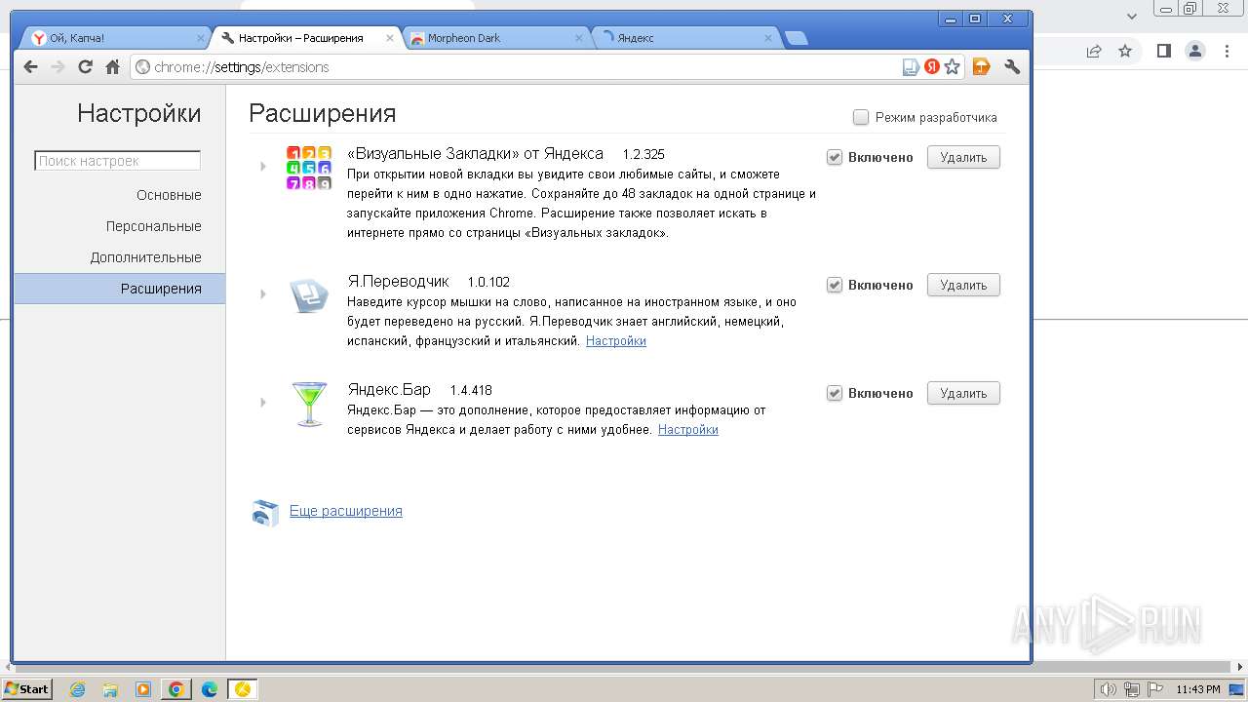The image size is (1248, 702).
Task: Close the 'Яндекс' tab
Action: click(x=768, y=38)
